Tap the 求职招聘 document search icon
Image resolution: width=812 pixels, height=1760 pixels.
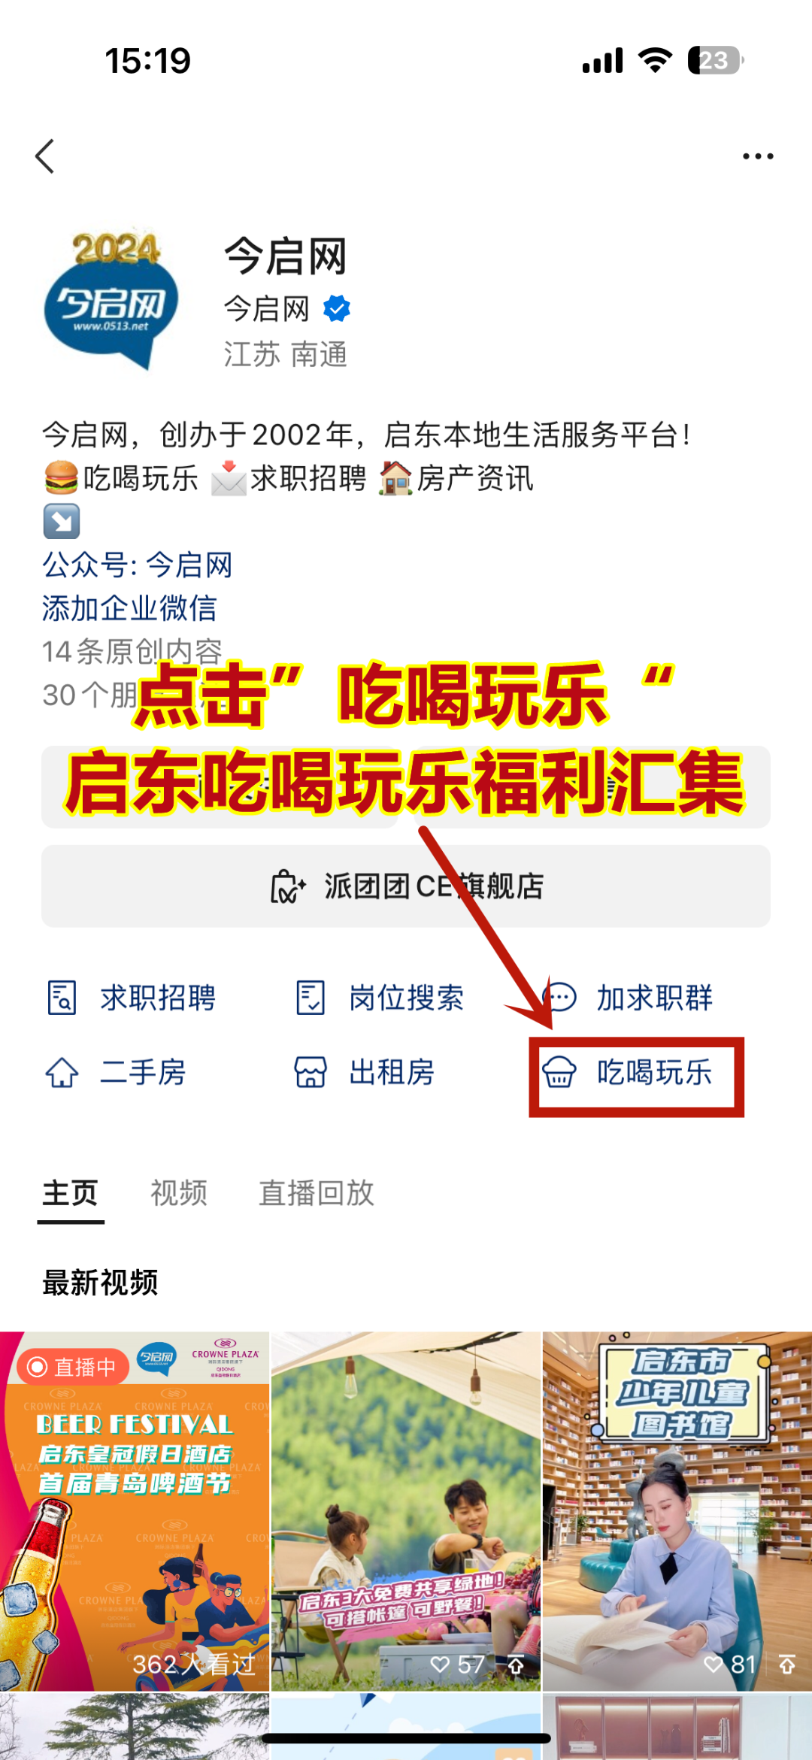click(x=62, y=998)
